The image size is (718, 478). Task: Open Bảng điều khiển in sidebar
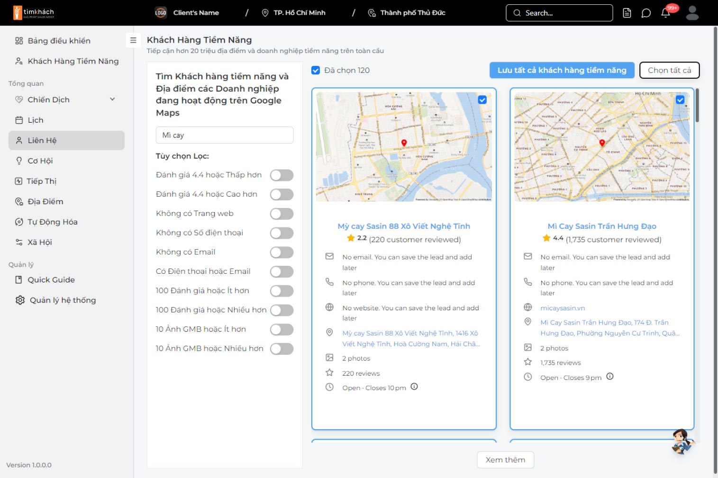coord(66,41)
